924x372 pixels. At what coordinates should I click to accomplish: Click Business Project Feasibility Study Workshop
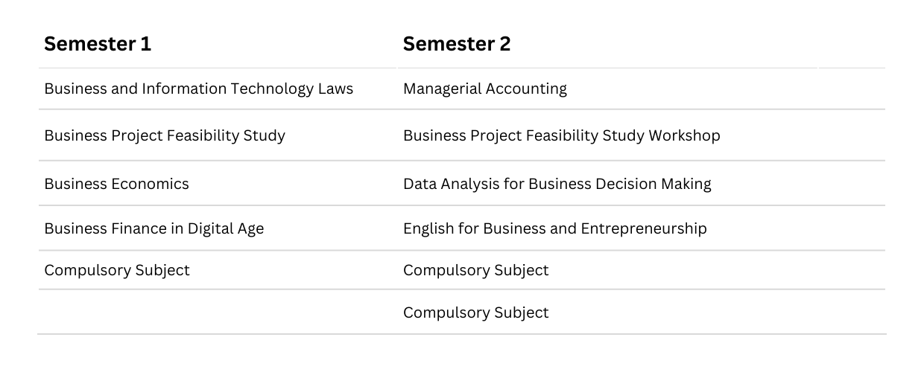(562, 136)
